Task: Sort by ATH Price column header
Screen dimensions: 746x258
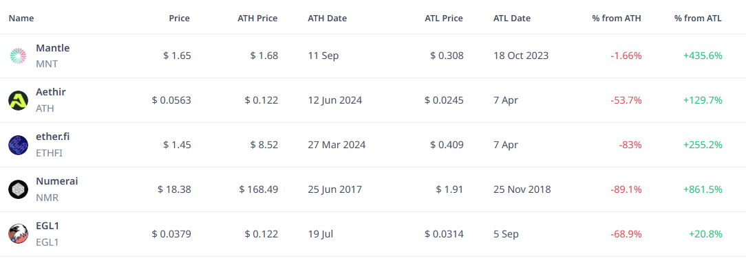Action: tap(257, 19)
